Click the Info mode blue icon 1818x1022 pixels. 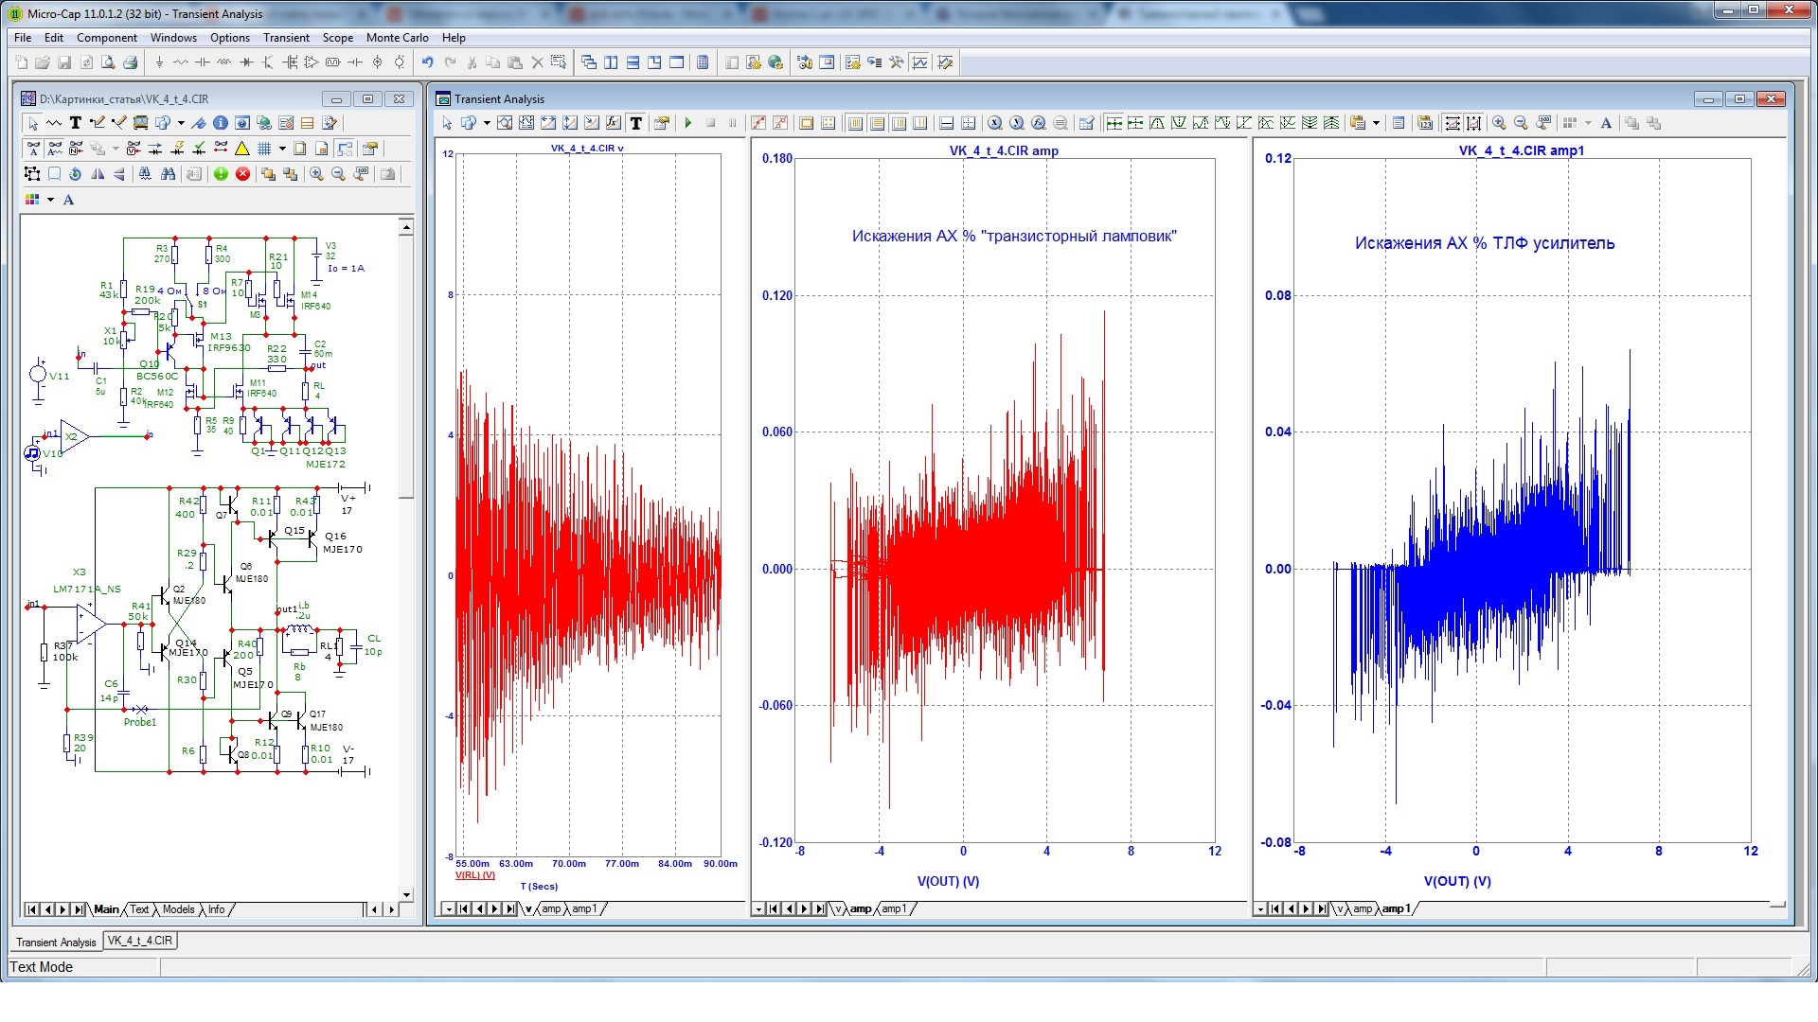pos(220,123)
